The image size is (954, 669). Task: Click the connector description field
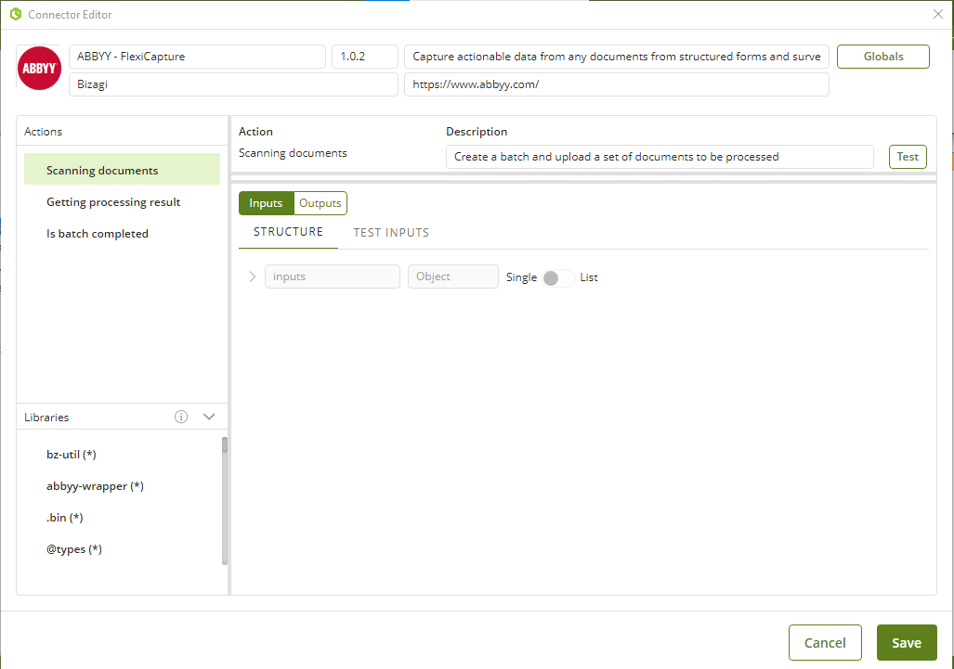616,57
